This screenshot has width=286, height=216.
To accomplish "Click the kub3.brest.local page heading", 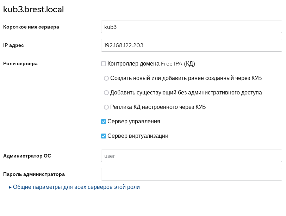I will tap(33, 10).
